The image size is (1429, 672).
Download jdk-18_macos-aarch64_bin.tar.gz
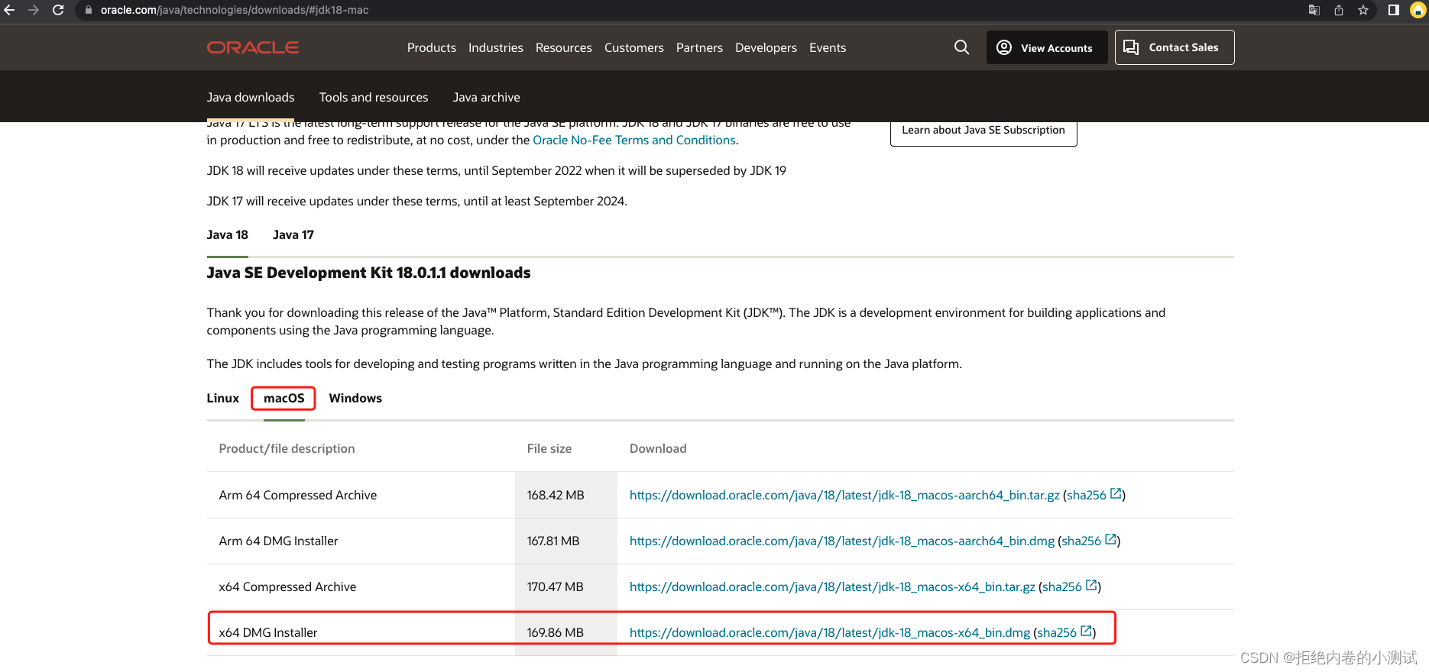(844, 495)
